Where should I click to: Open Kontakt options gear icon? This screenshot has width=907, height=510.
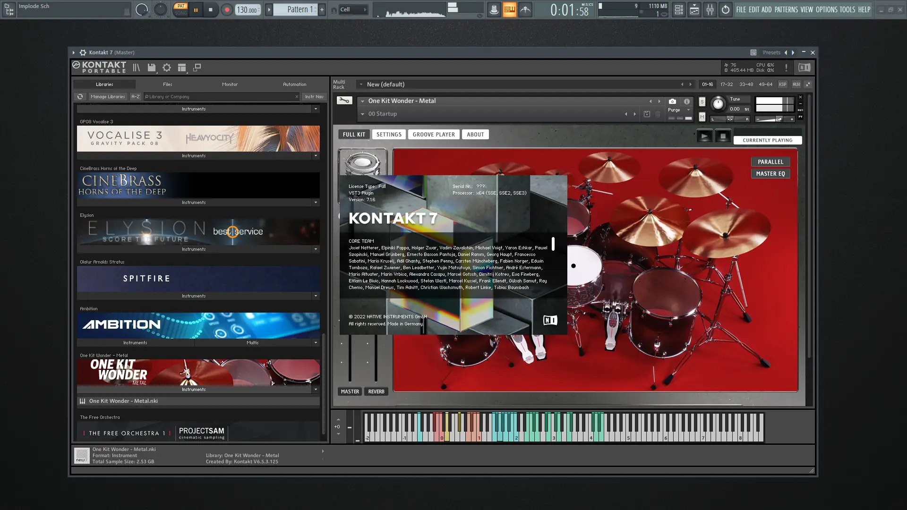167,68
